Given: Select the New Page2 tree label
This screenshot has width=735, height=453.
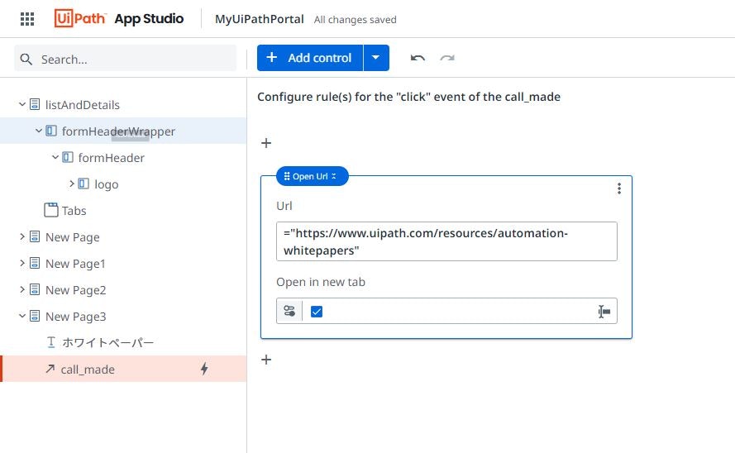Looking at the screenshot, I should pyautogui.click(x=76, y=290).
